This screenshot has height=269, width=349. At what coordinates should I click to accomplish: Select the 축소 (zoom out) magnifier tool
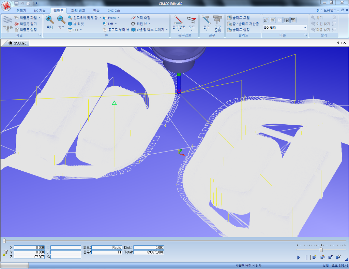point(60,20)
